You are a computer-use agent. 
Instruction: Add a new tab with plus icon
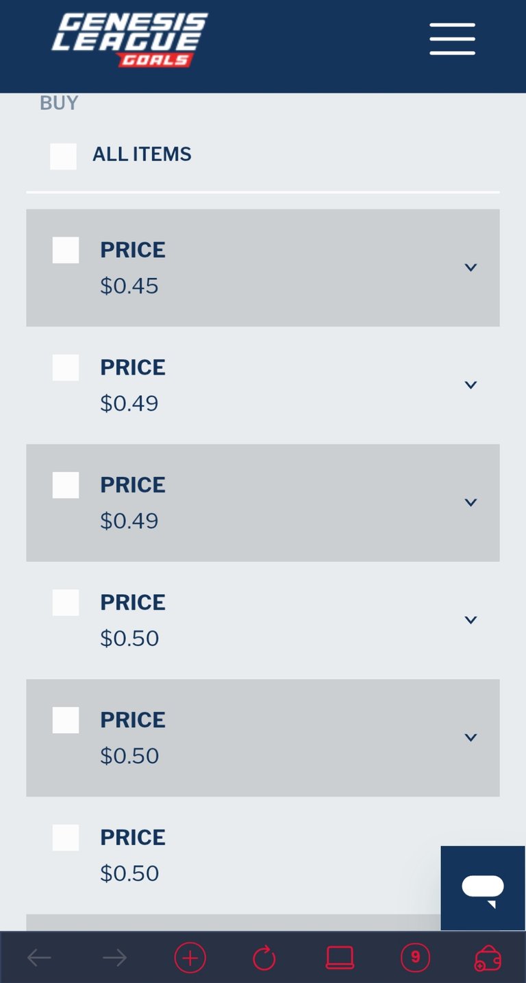[190, 958]
